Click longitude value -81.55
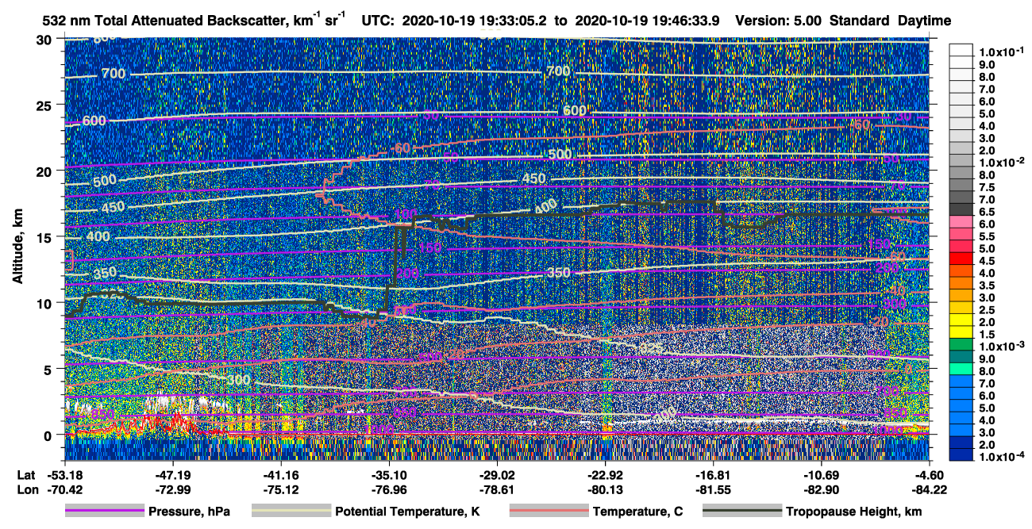 tap(714, 490)
